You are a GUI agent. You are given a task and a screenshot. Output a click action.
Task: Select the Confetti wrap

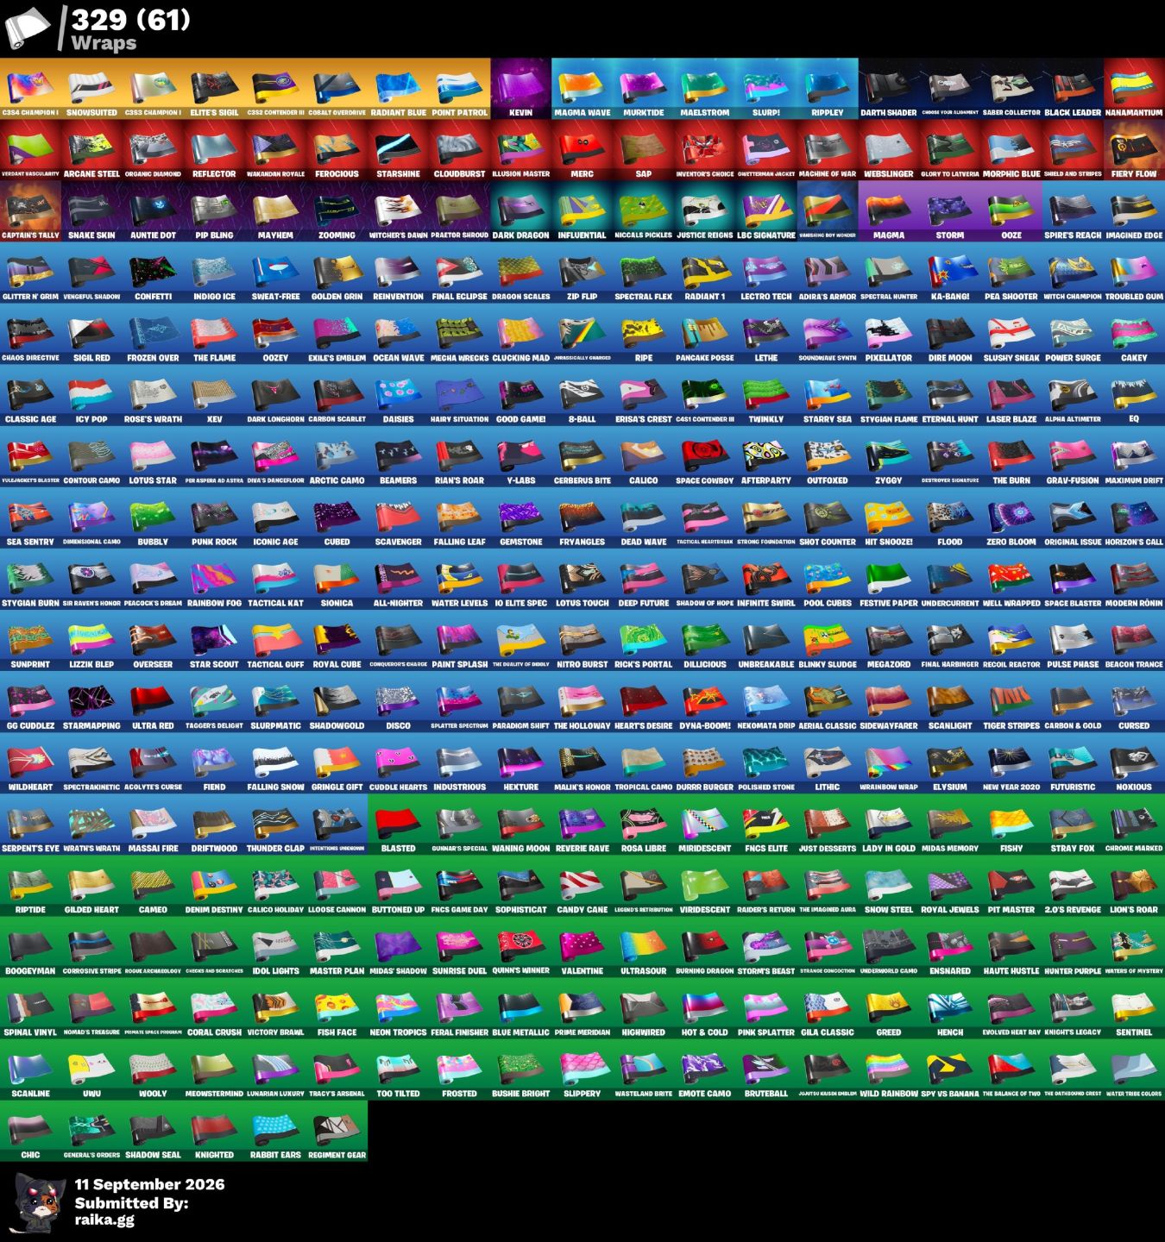[x=153, y=273]
